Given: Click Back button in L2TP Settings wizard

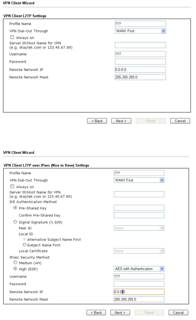Looking at the screenshot, I should (97, 121).
